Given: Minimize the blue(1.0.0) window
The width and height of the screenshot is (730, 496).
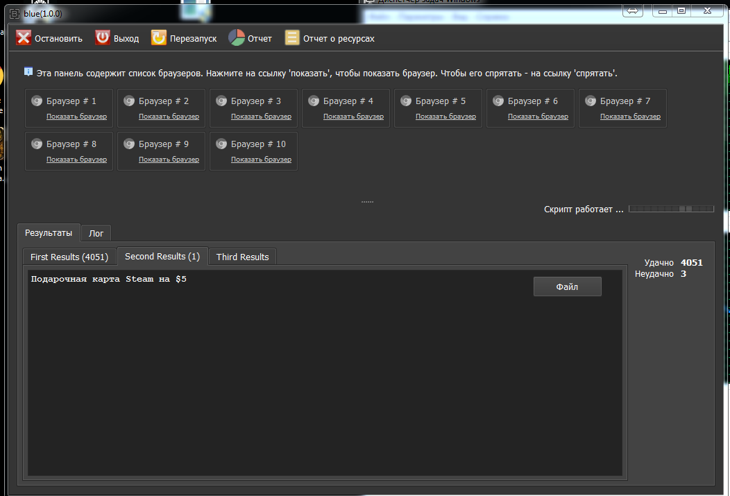Looking at the screenshot, I should pos(663,10).
